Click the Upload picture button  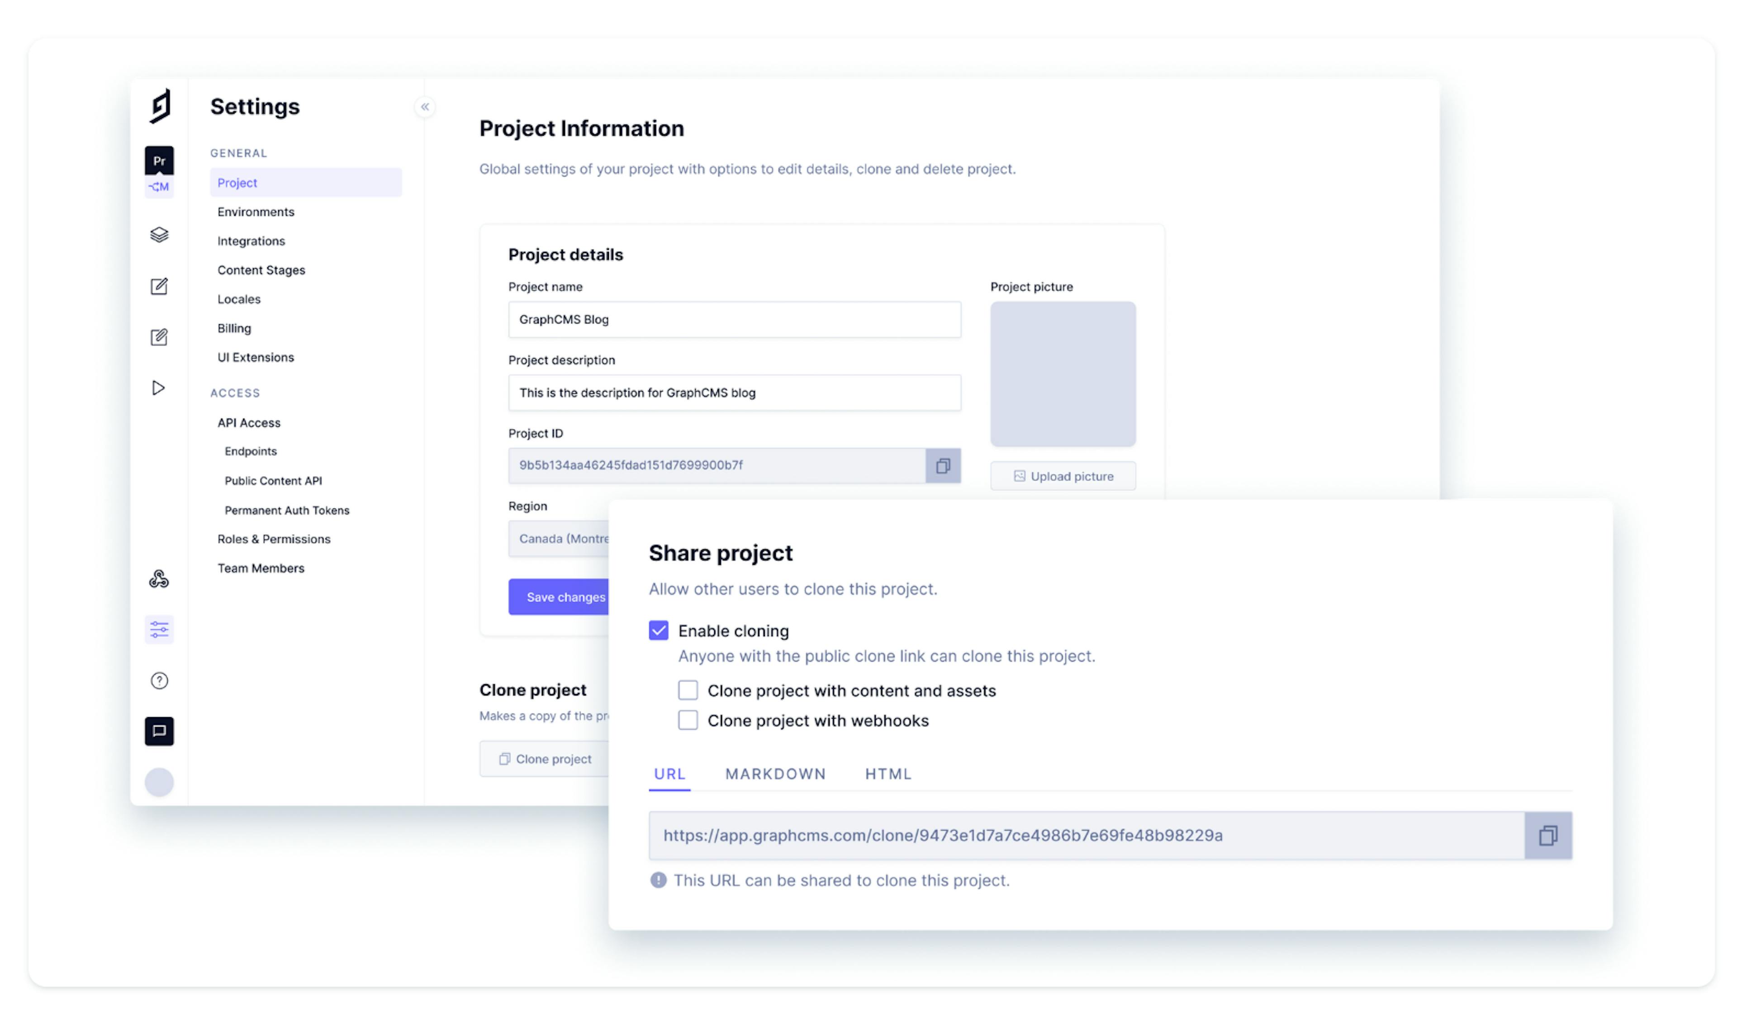1063,476
